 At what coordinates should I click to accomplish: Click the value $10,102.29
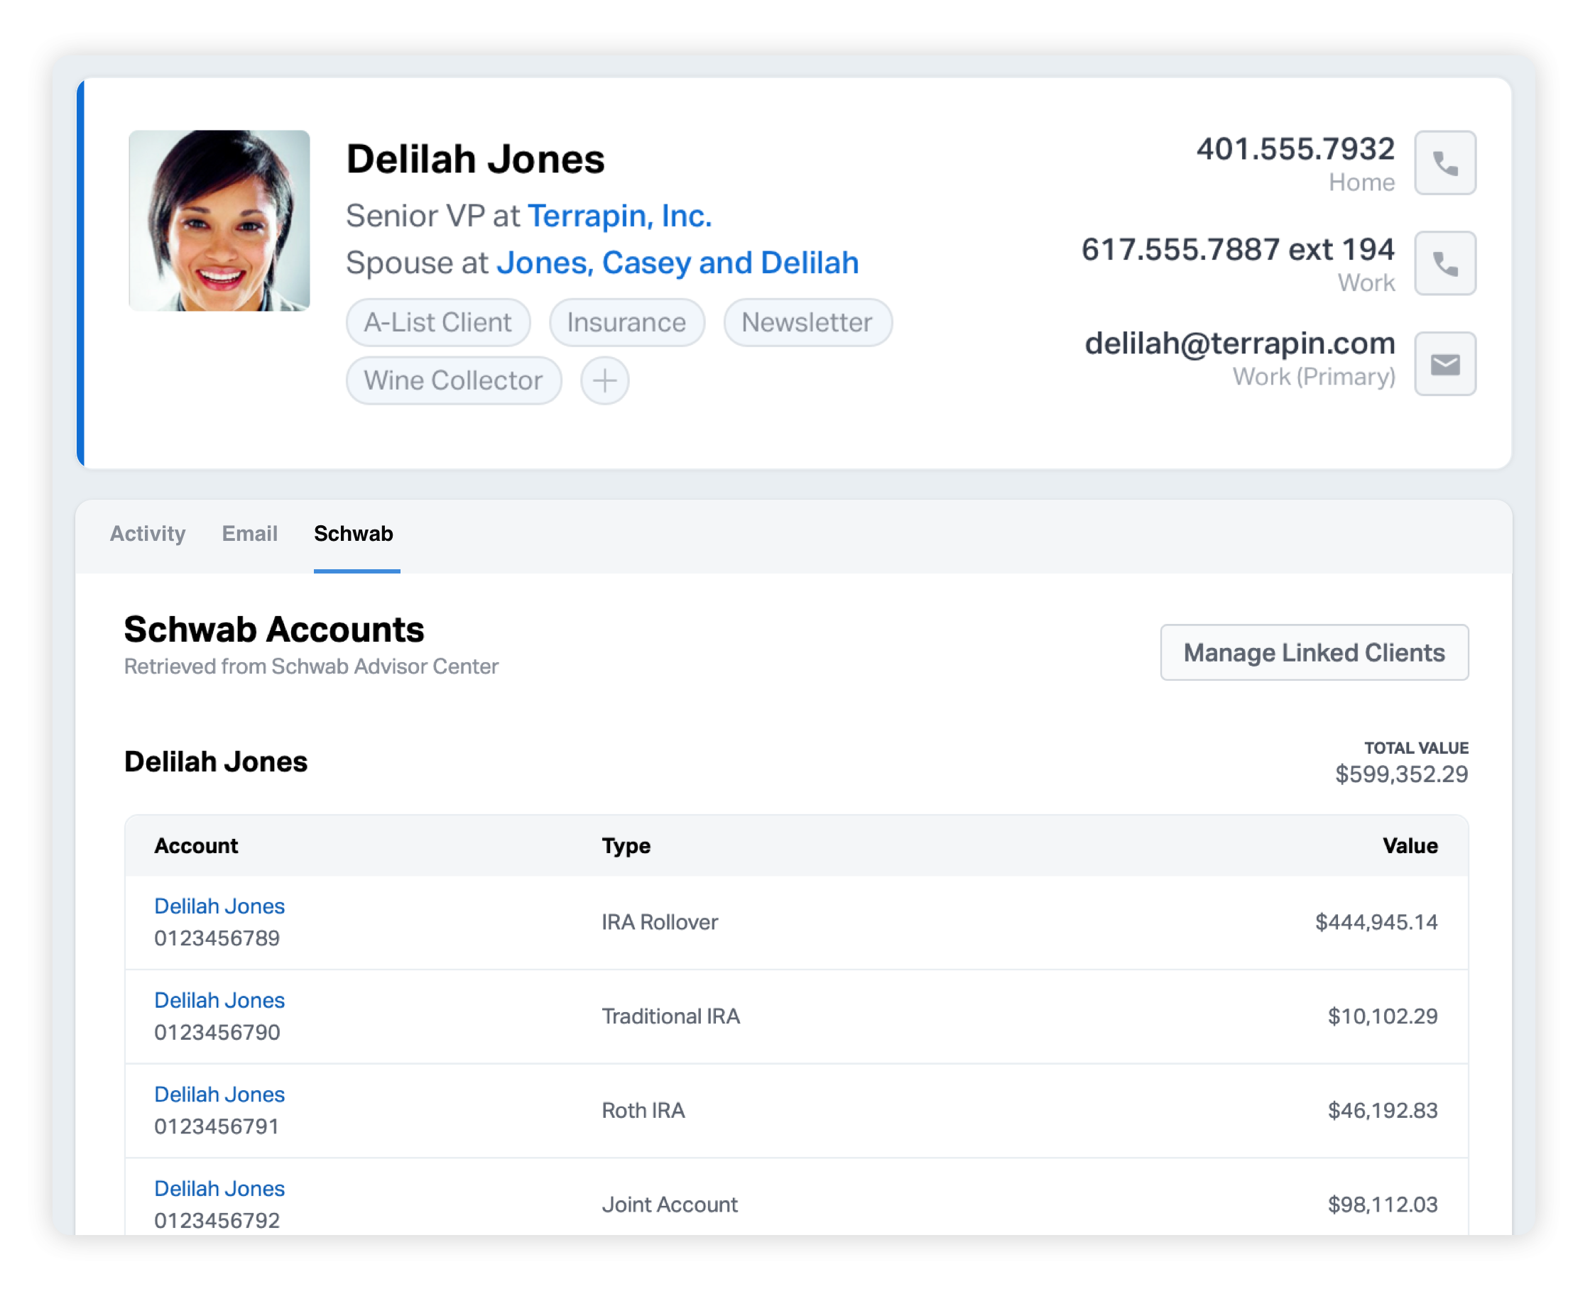(1382, 1016)
